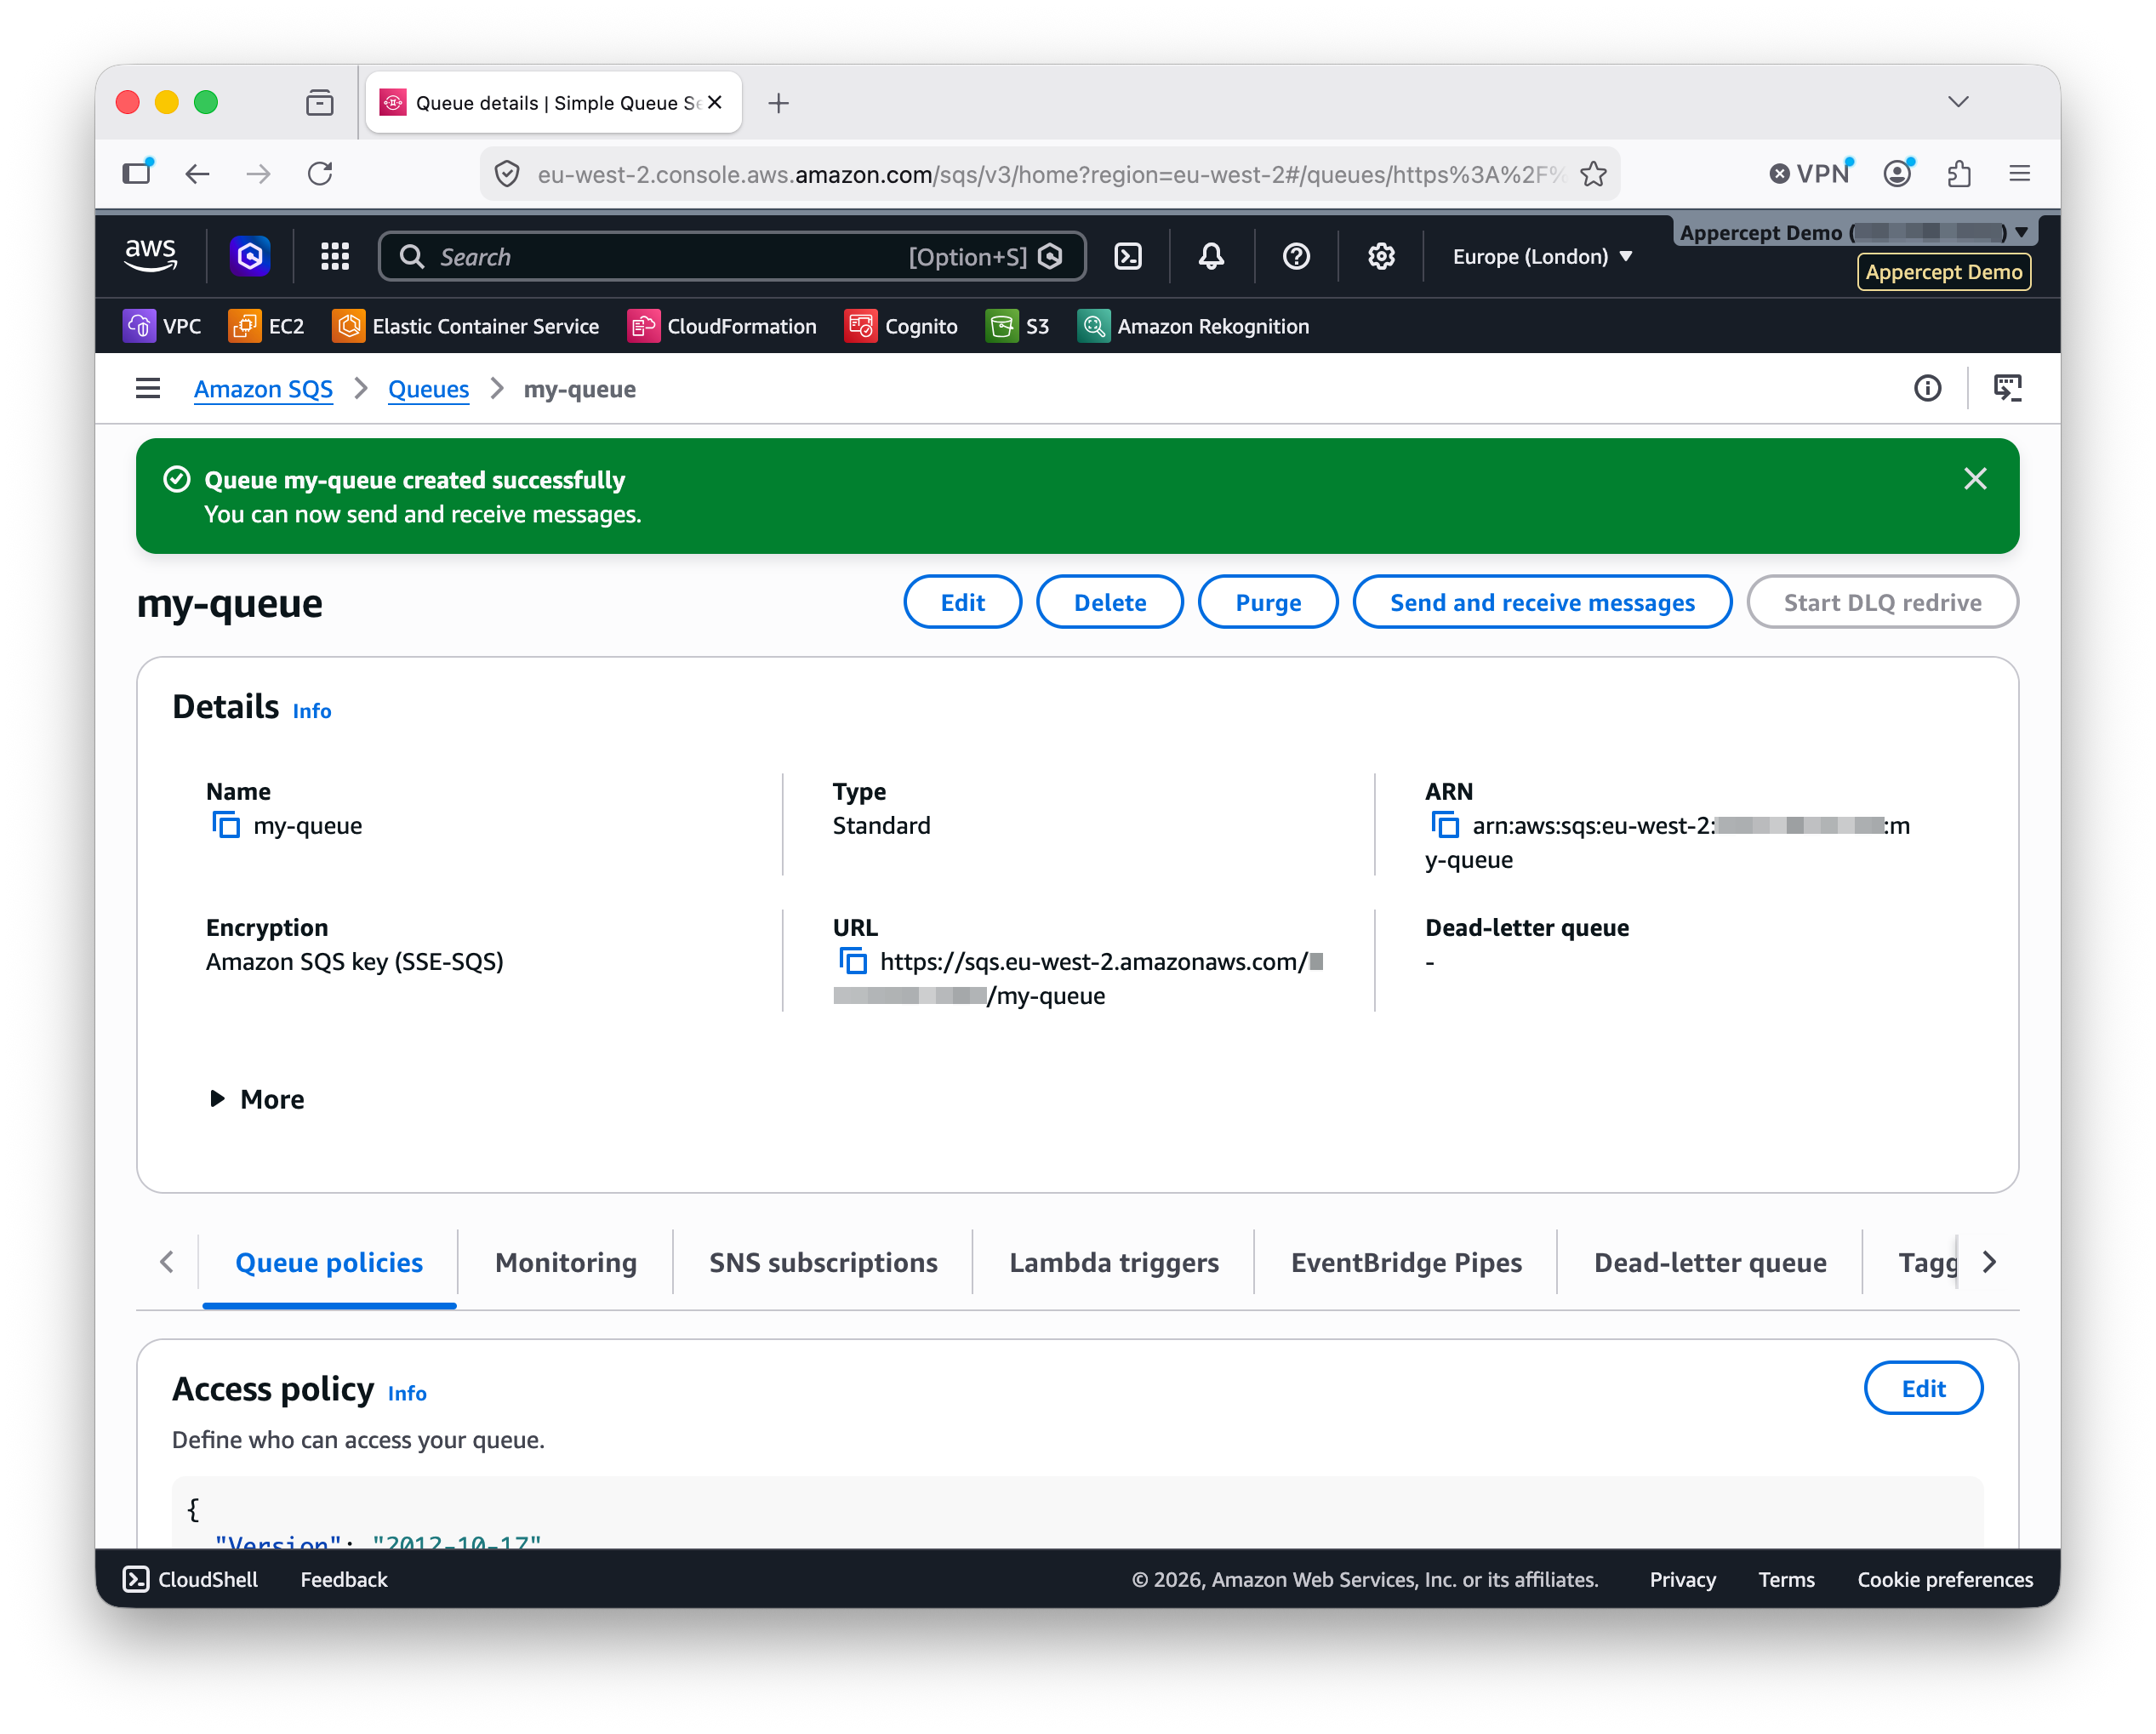Expand the More details section

pyautogui.click(x=257, y=1098)
